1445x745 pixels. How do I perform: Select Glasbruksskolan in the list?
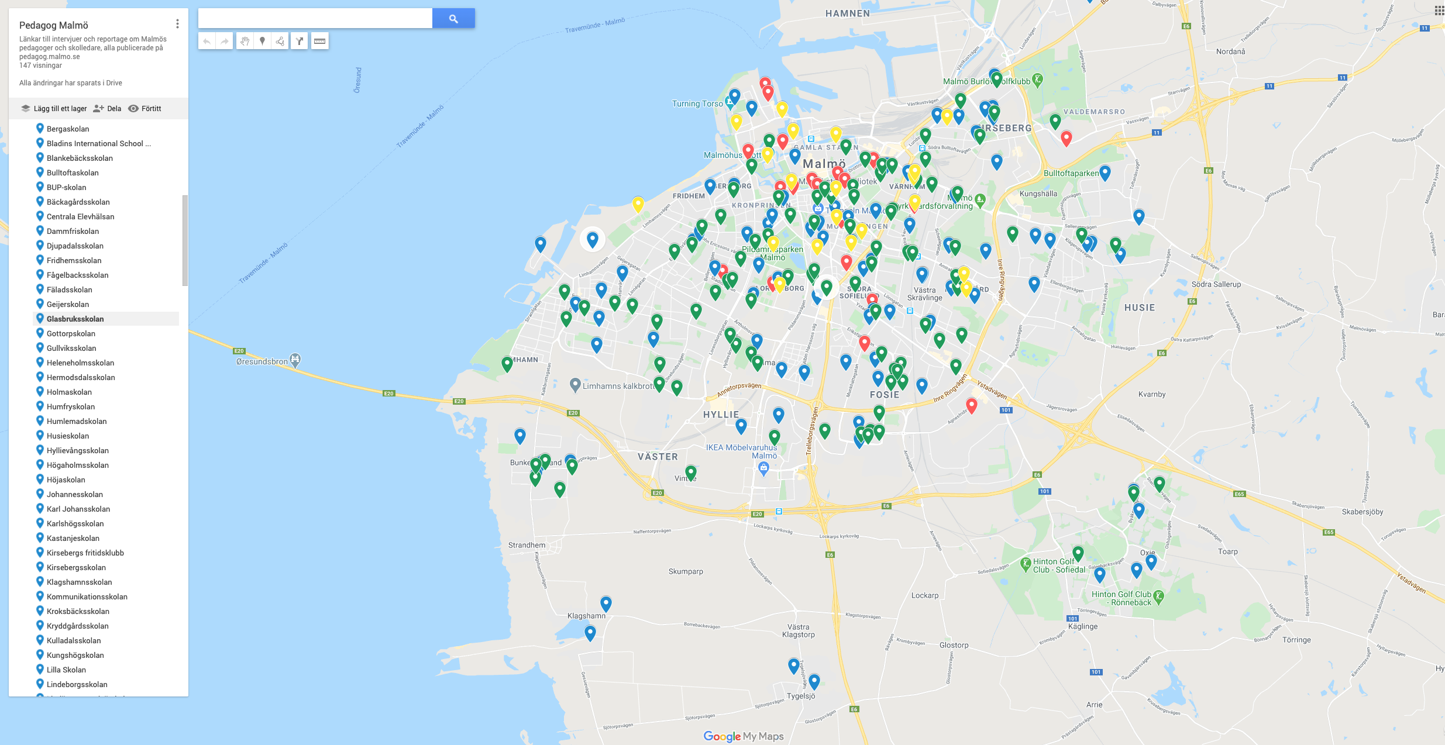(75, 319)
